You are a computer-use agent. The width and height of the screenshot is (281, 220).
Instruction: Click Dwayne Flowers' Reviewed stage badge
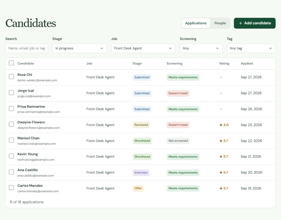[141, 125]
